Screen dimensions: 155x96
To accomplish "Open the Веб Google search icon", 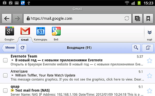I will click(56, 31).
